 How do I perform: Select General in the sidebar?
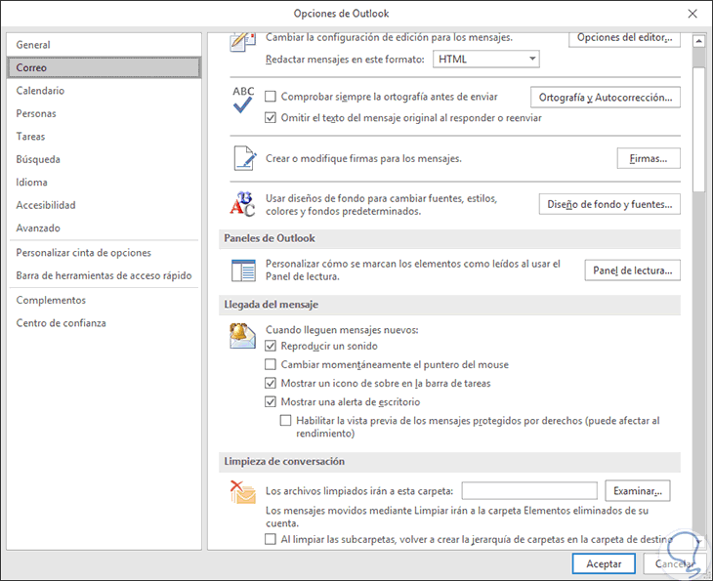point(104,45)
